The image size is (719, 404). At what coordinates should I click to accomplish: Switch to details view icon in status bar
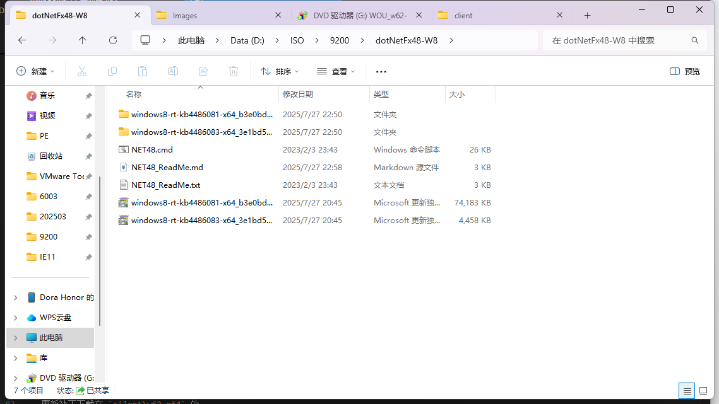[x=687, y=391]
